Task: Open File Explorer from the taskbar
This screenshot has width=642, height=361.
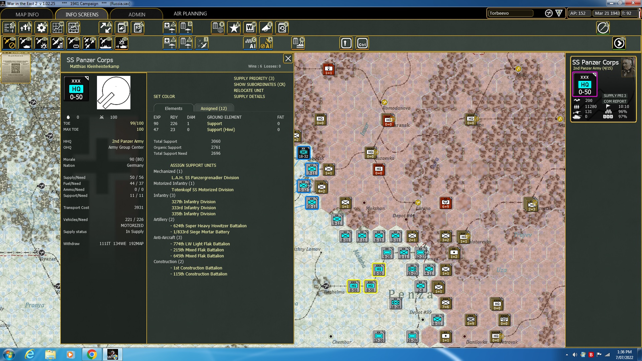Action: pos(50,354)
